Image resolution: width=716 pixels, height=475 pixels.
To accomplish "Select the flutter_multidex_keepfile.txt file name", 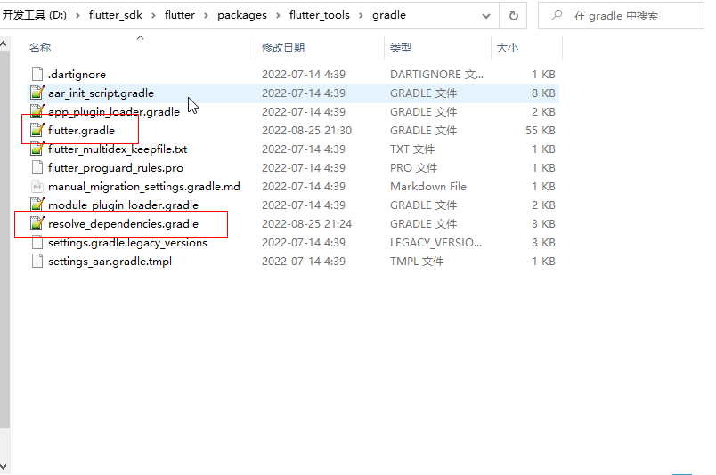I will (x=118, y=149).
